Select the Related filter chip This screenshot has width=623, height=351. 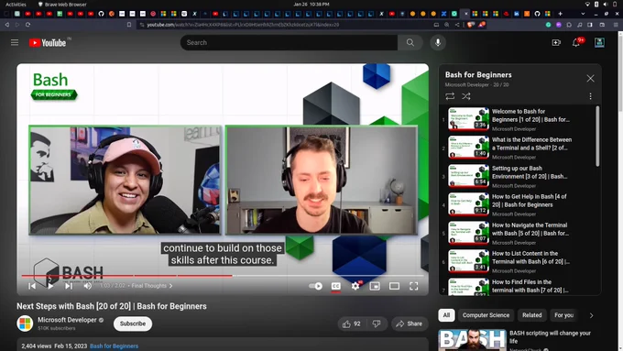tap(532, 315)
